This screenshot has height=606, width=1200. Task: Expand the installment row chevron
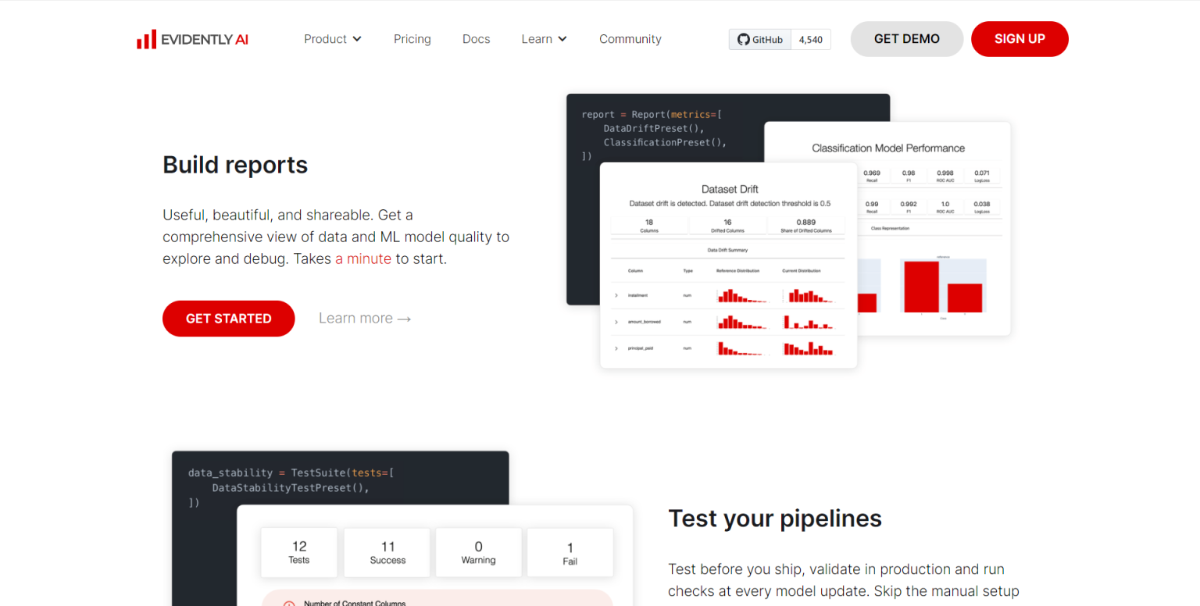point(616,296)
